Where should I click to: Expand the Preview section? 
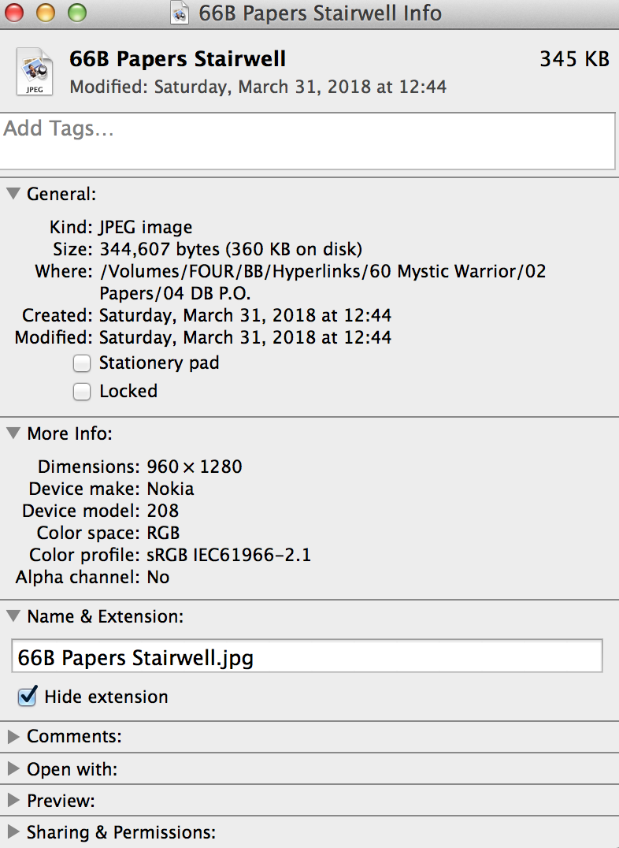[x=13, y=801]
